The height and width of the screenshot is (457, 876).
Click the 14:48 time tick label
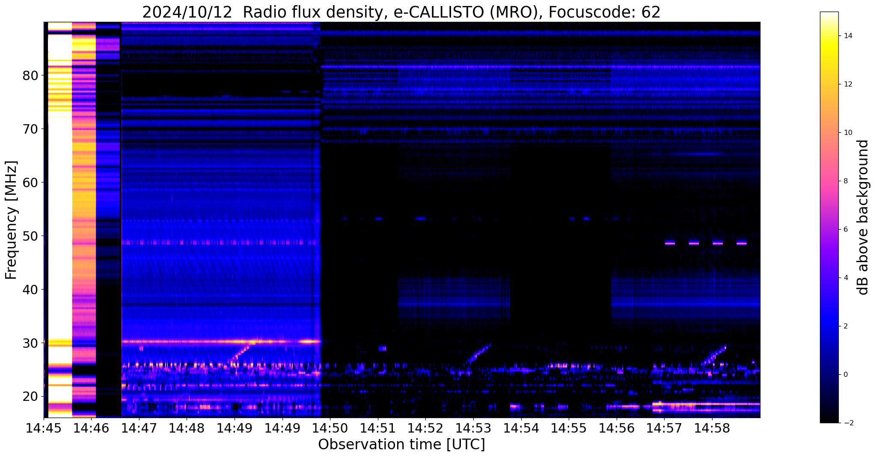[x=187, y=428]
